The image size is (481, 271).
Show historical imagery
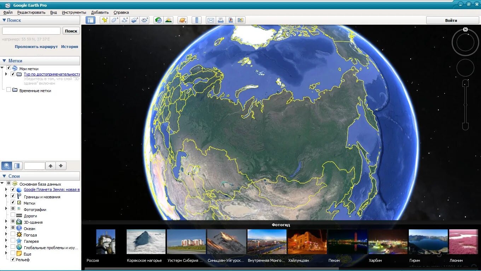coord(158,20)
